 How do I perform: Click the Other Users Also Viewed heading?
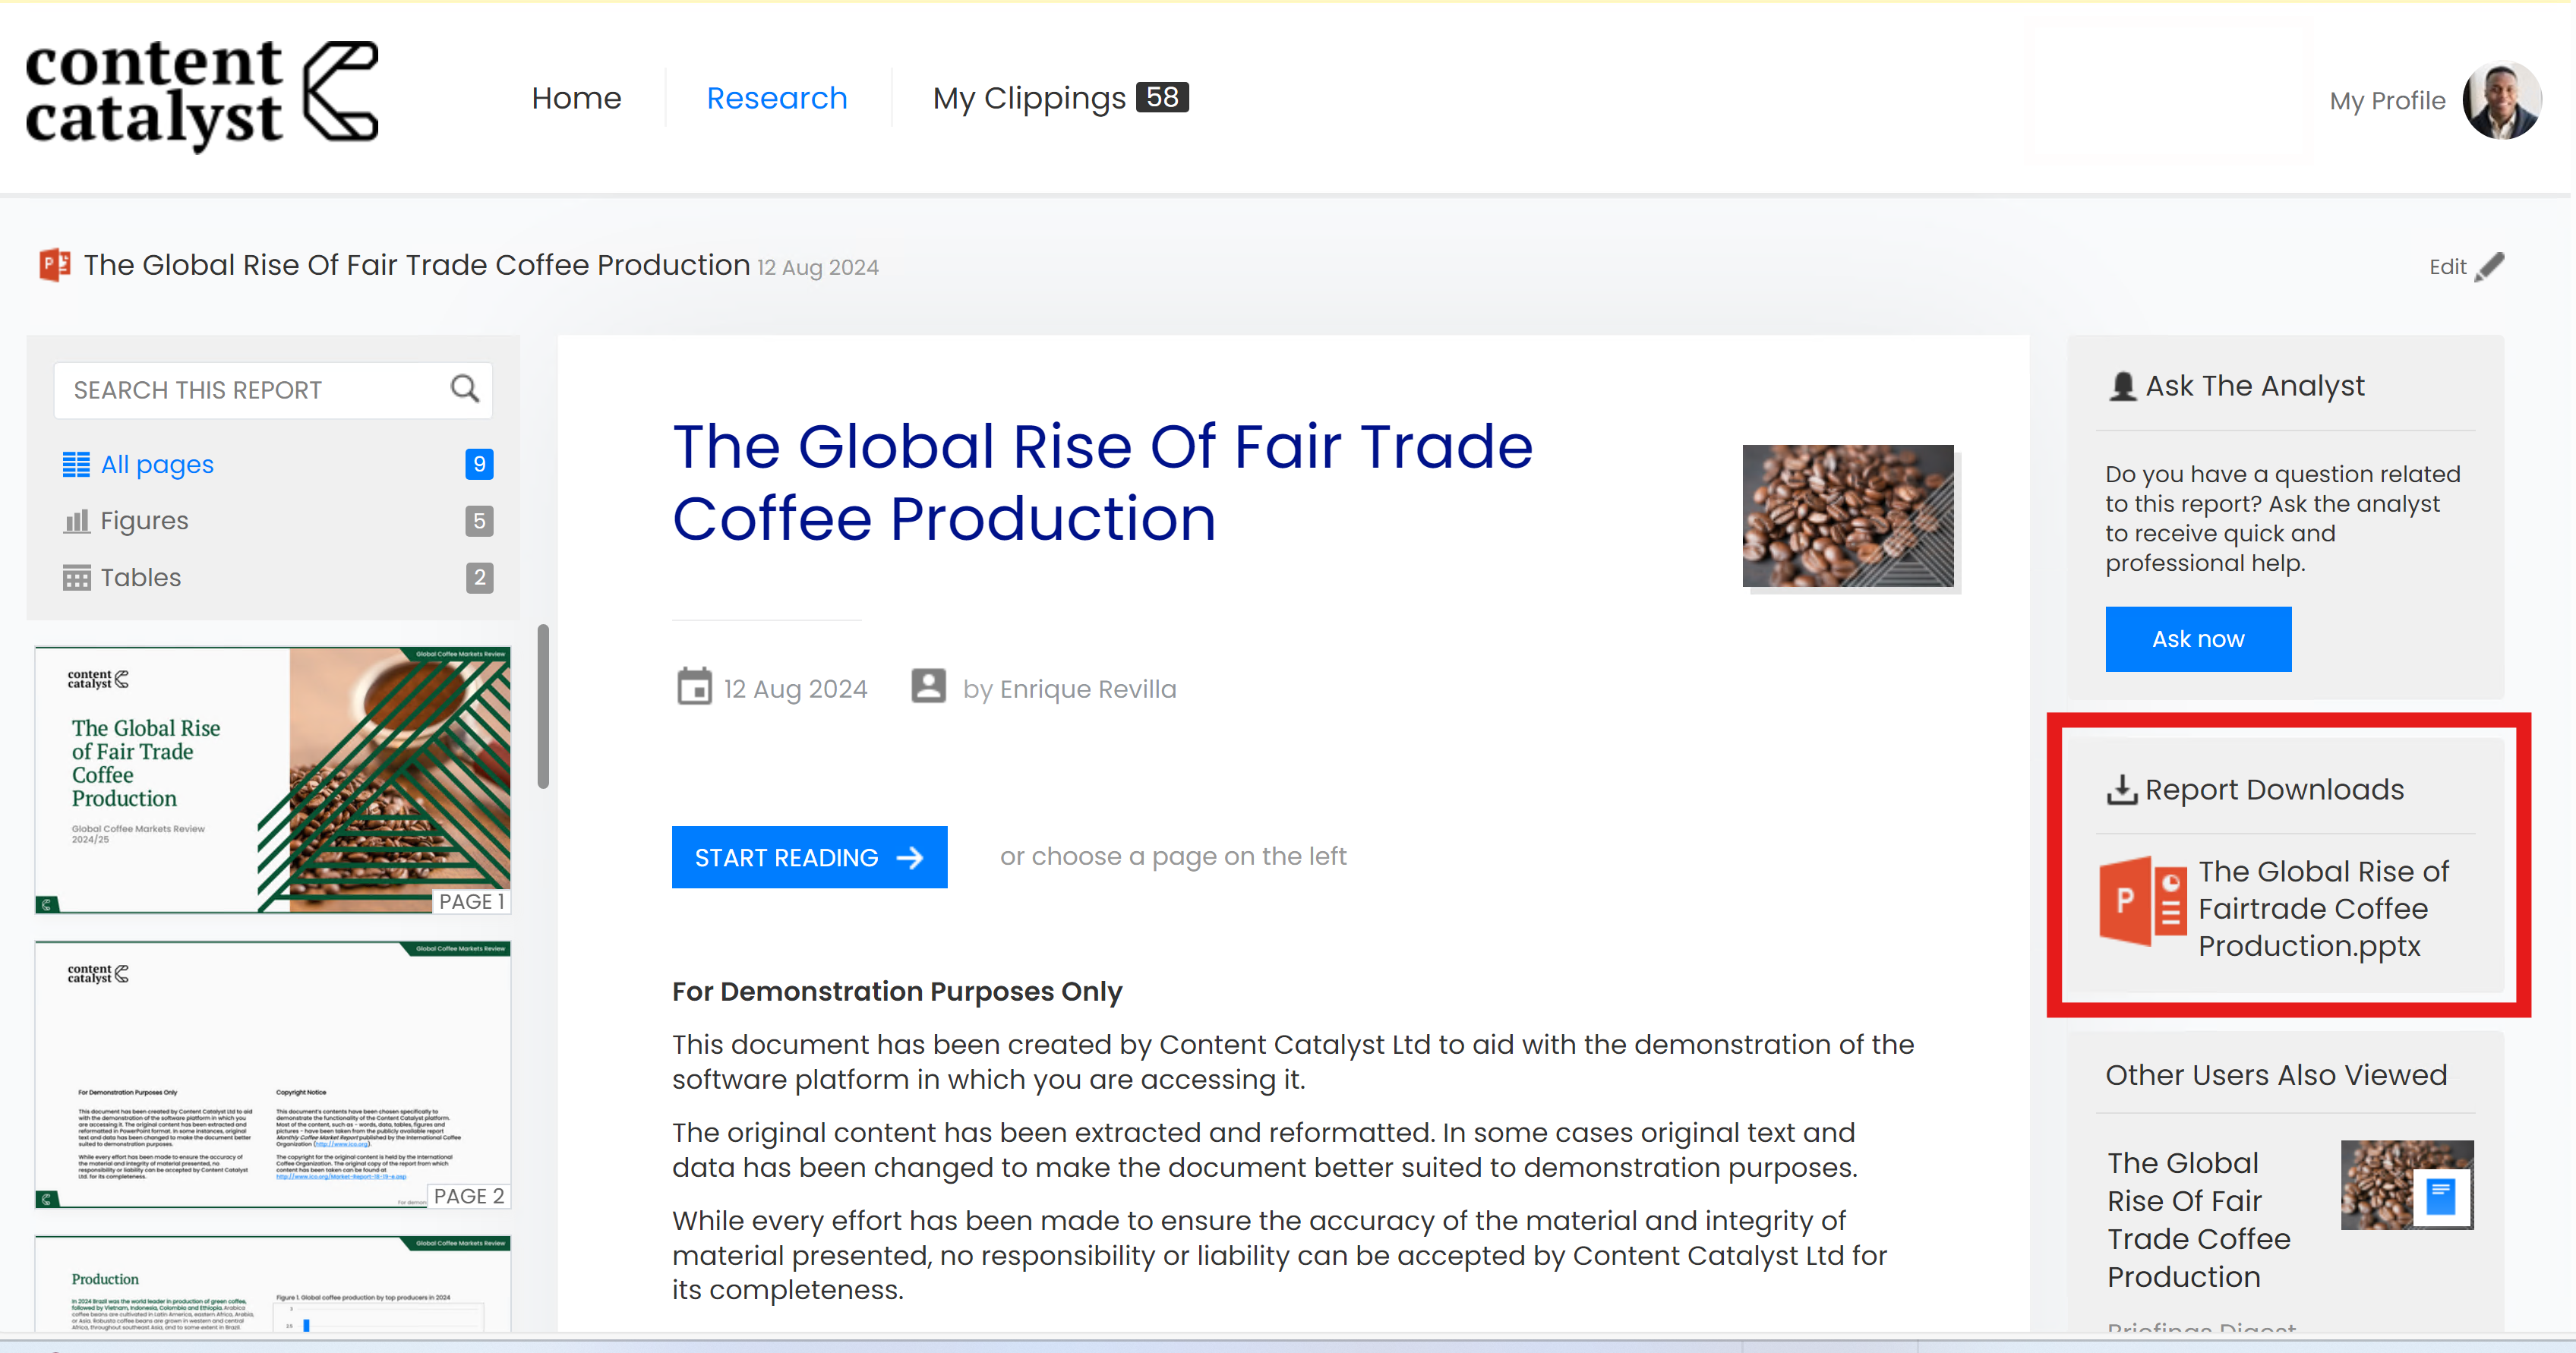(x=2276, y=1075)
